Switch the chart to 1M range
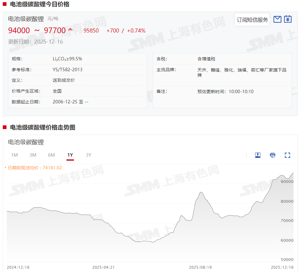This screenshot has width=300, height=273. (x=14, y=155)
